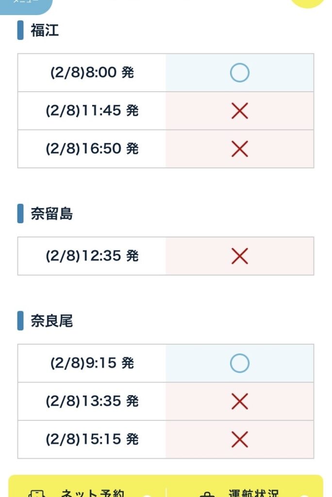
Task: Click the X mark for Fukue 11:45 departure
Action: tap(239, 111)
